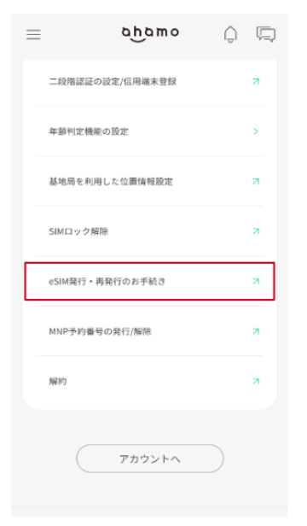Screen dimensions: 307x526
Task: Choose highlighted eSIM発行・再発行のお手続き item
Action: (149, 281)
